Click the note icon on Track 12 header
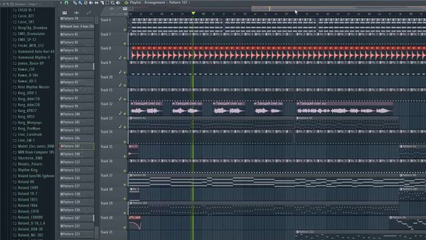 tap(120, 113)
